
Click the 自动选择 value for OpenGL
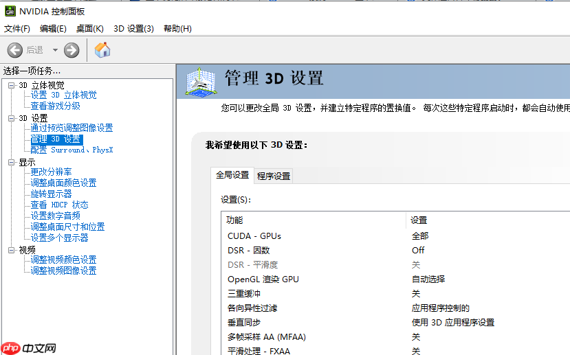tap(428, 279)
